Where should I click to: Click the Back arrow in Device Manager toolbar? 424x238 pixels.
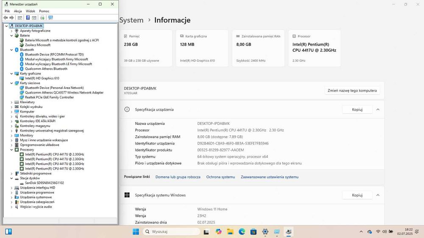6,17
